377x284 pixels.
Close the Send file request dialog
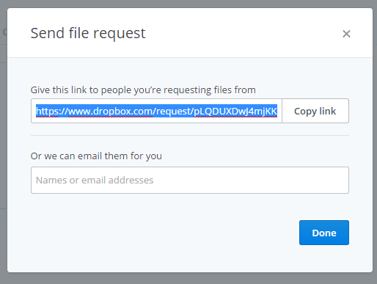coord(346,34)
